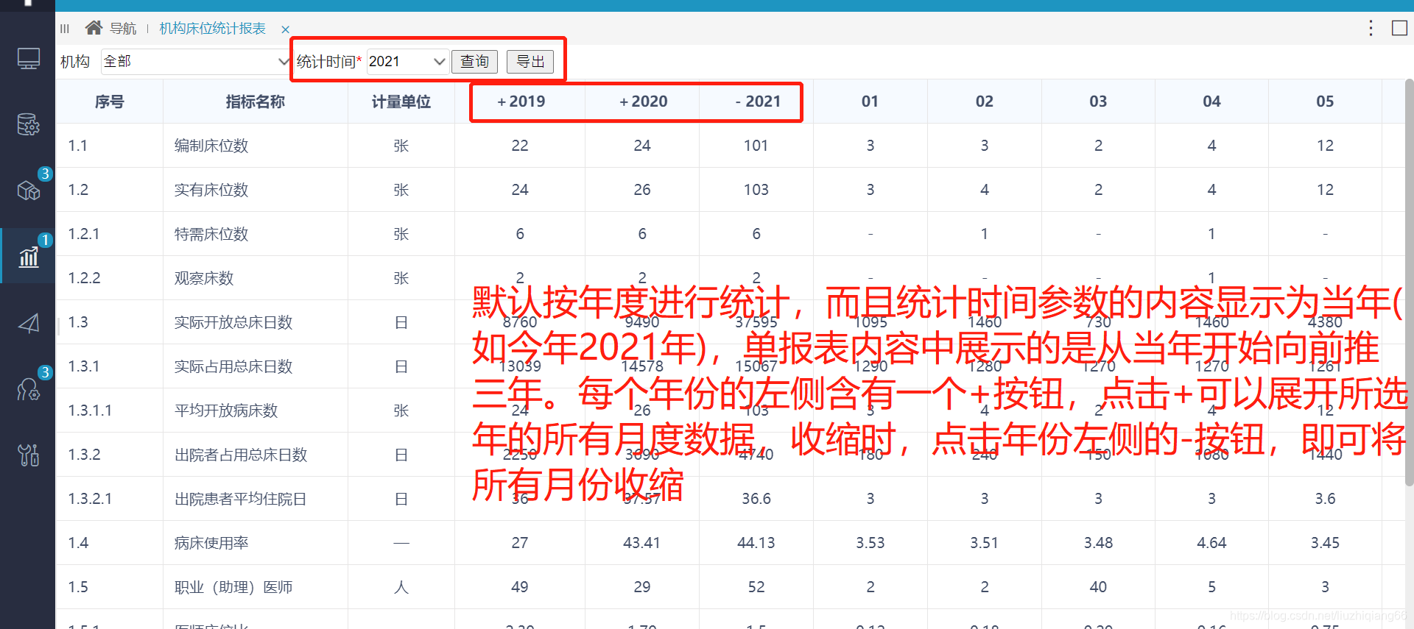Viewport: 1414px width, 629px height.
Task: Click the 2021 value 44.13 for 病床使用率
Action: (x=756, y=543)
